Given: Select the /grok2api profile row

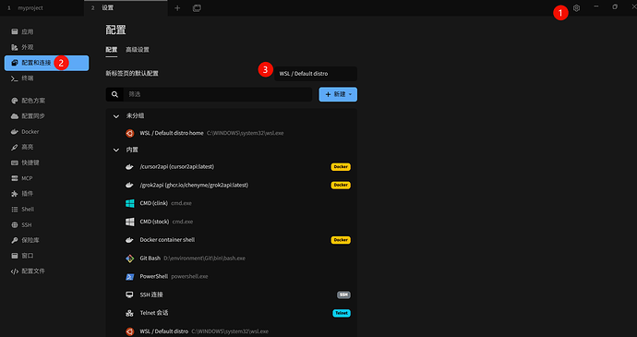Looking at the screenshot, I should click(232, 185).
